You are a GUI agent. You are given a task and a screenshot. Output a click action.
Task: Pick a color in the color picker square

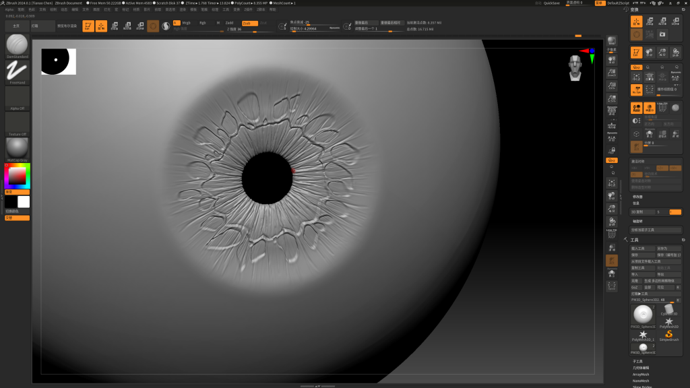(17, 176)
